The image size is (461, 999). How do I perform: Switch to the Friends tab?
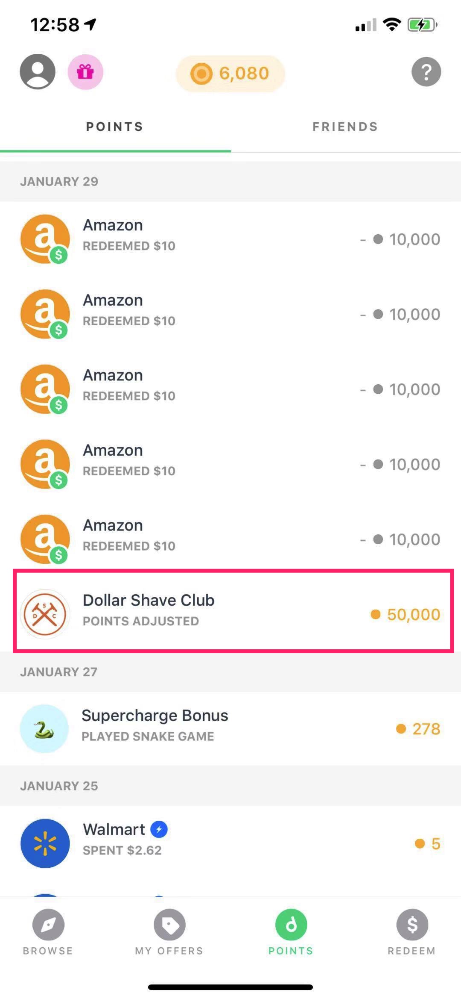(x=345, y=127)
